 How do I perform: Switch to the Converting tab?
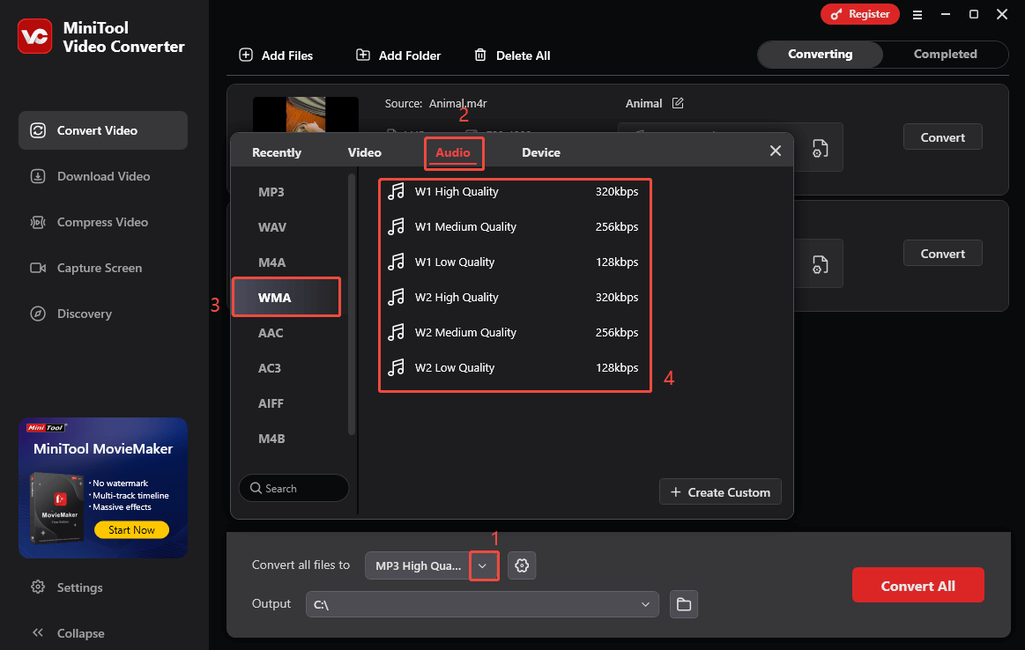click(820, 55)
